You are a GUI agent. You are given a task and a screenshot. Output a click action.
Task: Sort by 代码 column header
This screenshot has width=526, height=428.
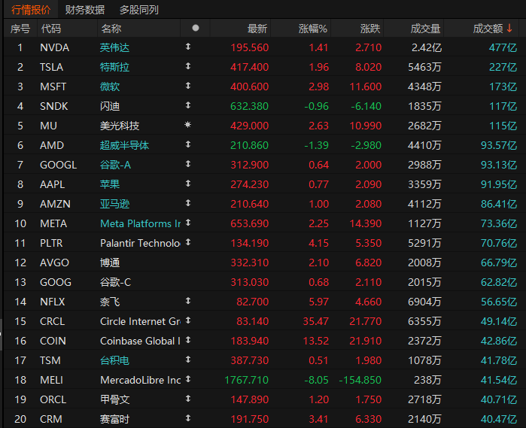click(x=51, y=29)
